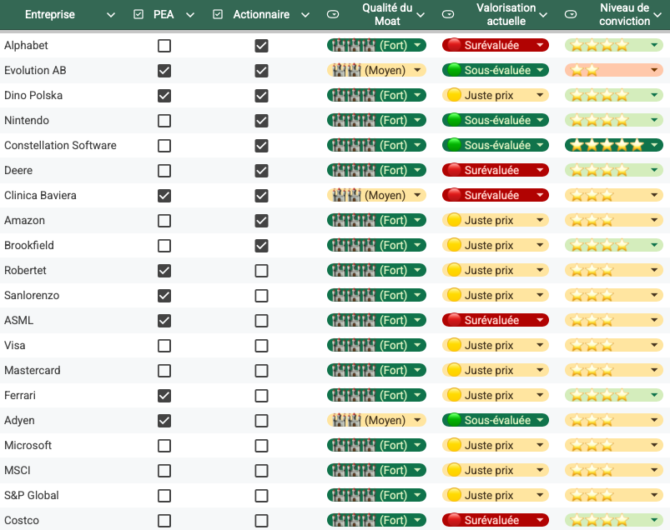The height and width of the screenshot is (530, 670).
Task: Check the PEA box for Nintendo
Action: coord(164,120)
